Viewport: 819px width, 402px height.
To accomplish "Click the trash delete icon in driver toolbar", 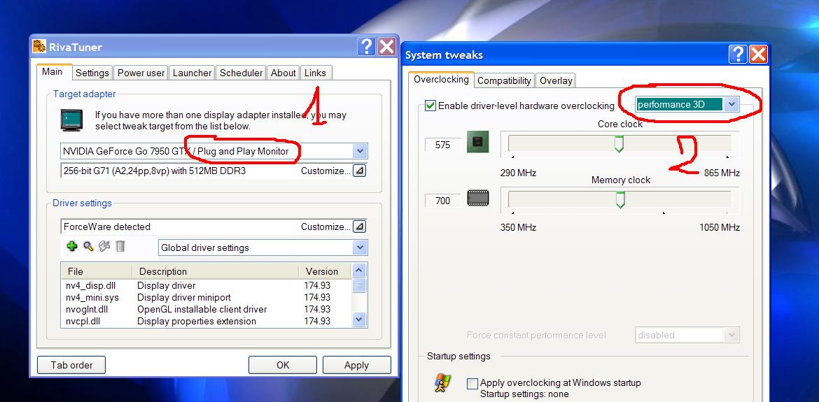I will 120,246.
